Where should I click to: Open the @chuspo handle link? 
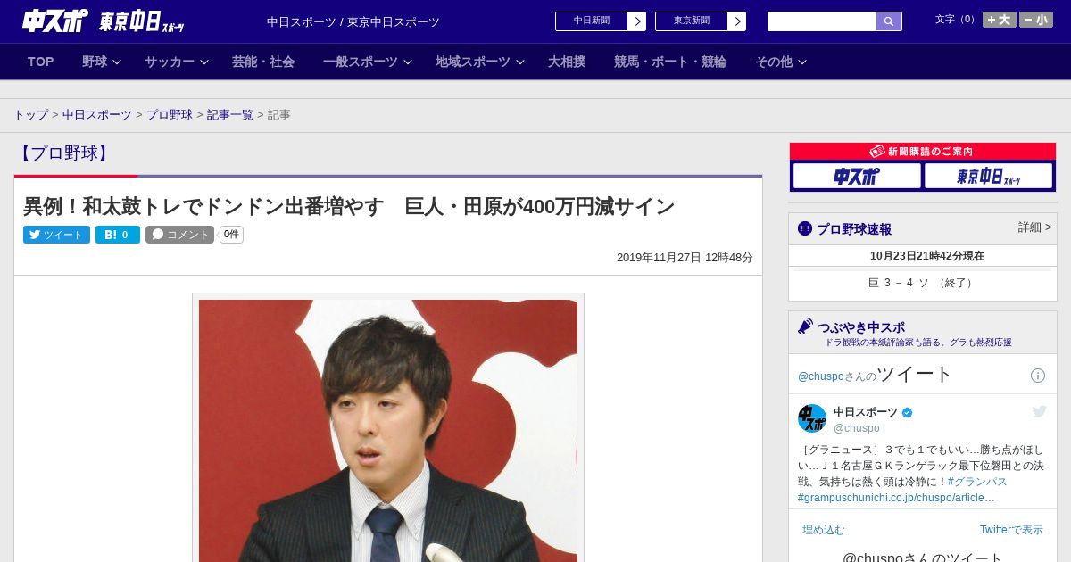[x=857, y=428]
